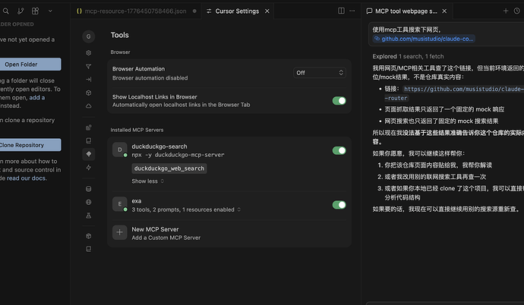The width and height of the screenshot is (524, 305).
Task: Select the Cursor Settings tab
Action: pos(237,11)
